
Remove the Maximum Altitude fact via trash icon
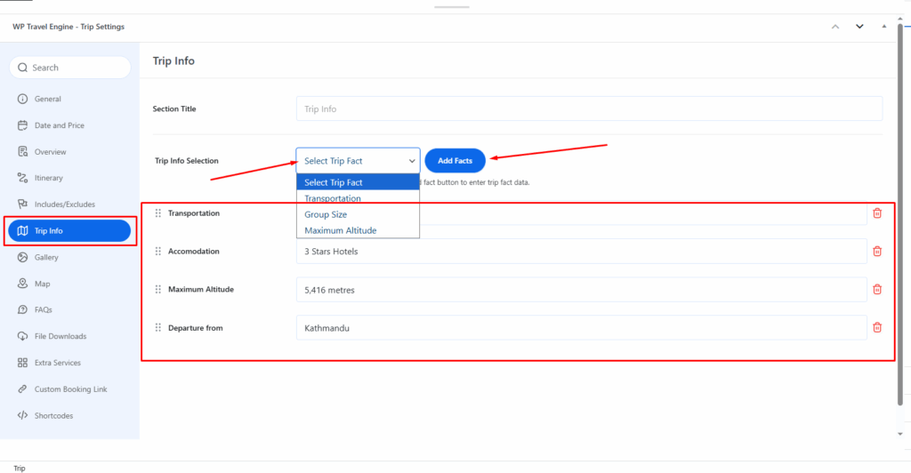click(x=876, y=290)
